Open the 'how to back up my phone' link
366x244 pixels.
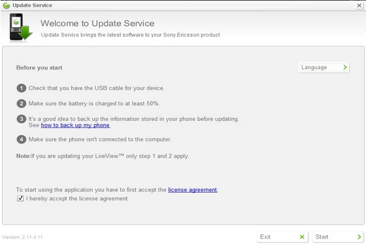75,125
